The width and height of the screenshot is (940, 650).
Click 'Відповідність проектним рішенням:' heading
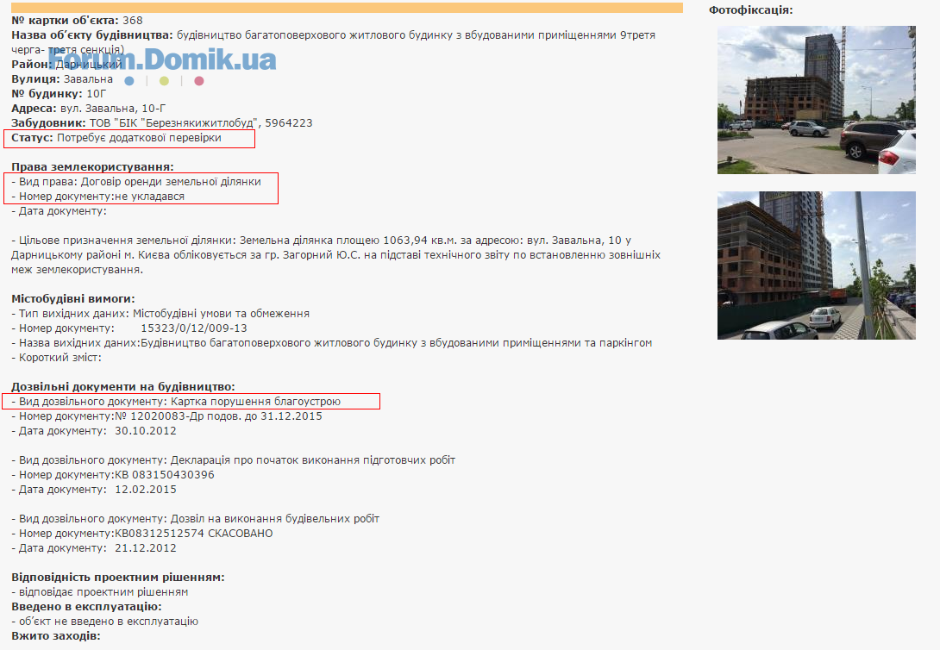(118, 578)
